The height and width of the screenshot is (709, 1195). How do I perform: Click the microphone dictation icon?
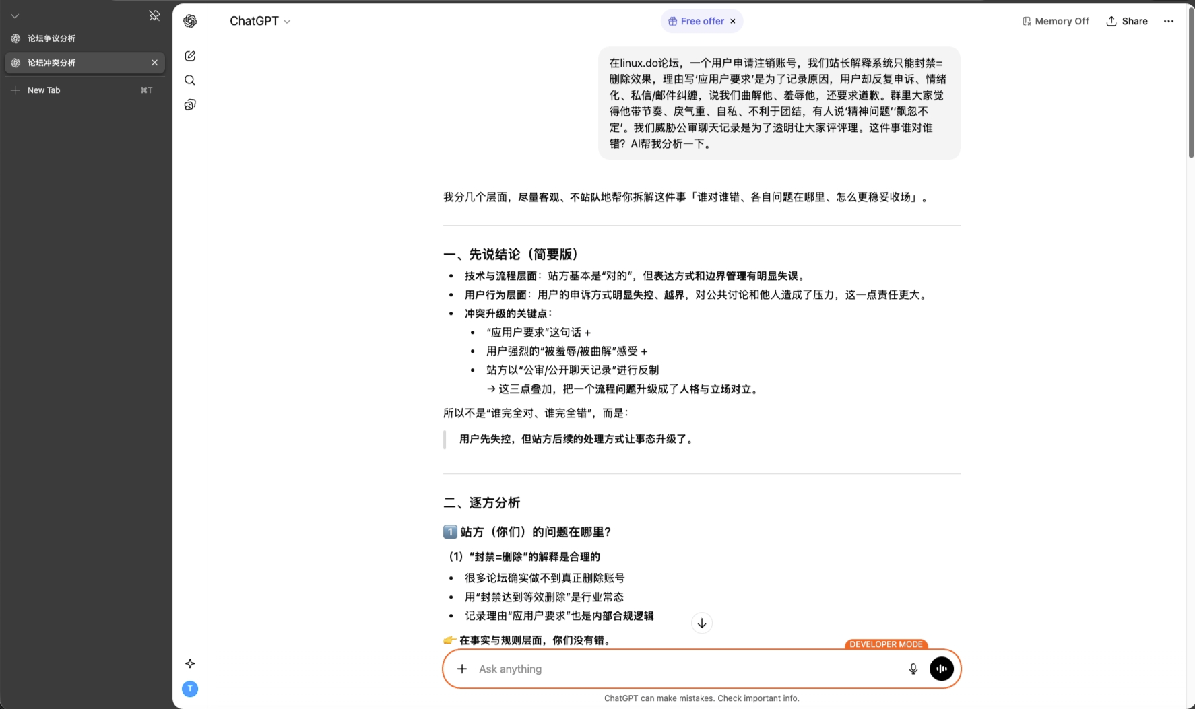coord(913,669)
